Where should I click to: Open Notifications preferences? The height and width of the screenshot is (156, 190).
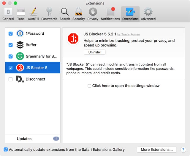coord(110,14)
